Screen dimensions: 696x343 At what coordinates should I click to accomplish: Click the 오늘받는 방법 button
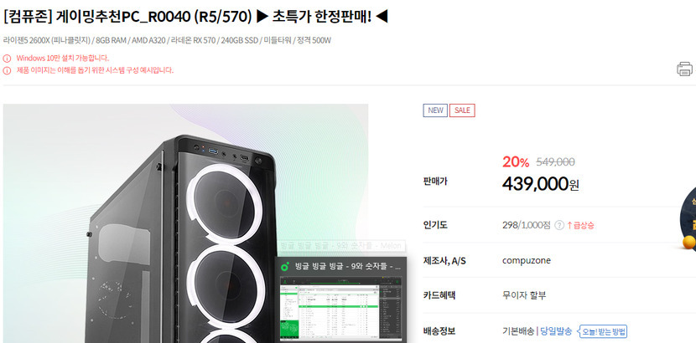point(603,331)
